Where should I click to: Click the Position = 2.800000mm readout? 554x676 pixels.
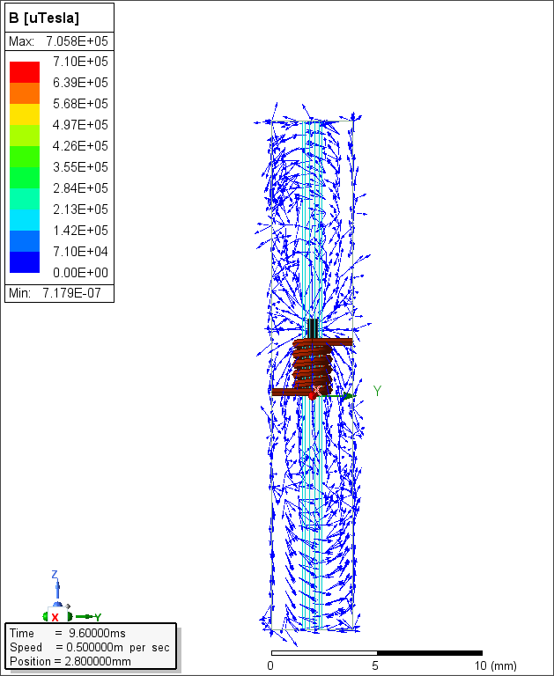click(70, 661)
